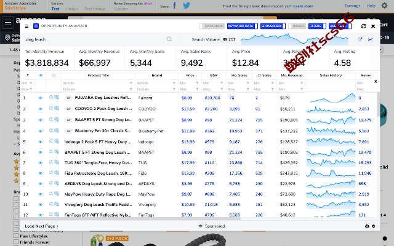Sort by the Mo. Revenue column header
This screenshot has width=394, height=246.
291,75
